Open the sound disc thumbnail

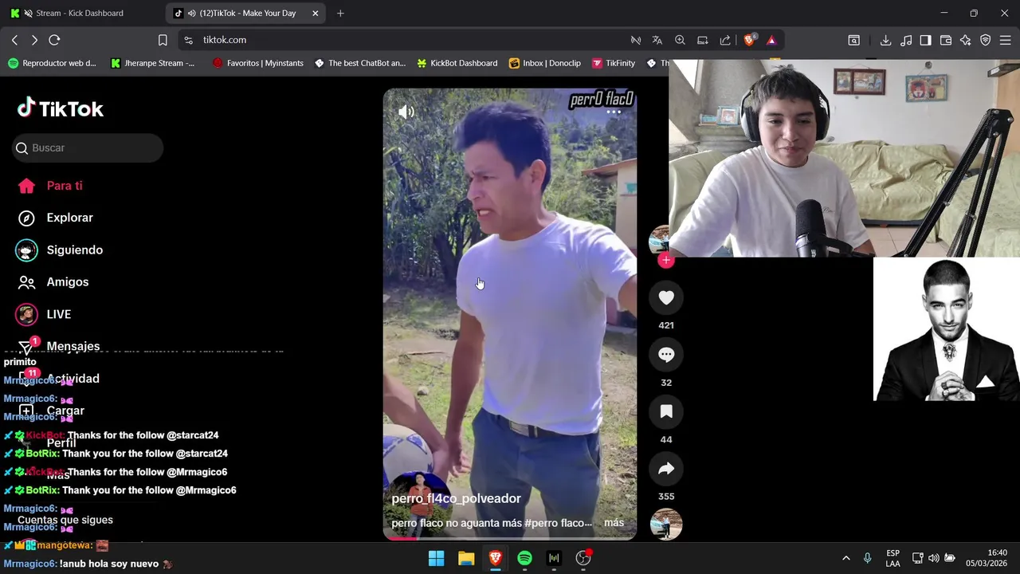(666, 524)
